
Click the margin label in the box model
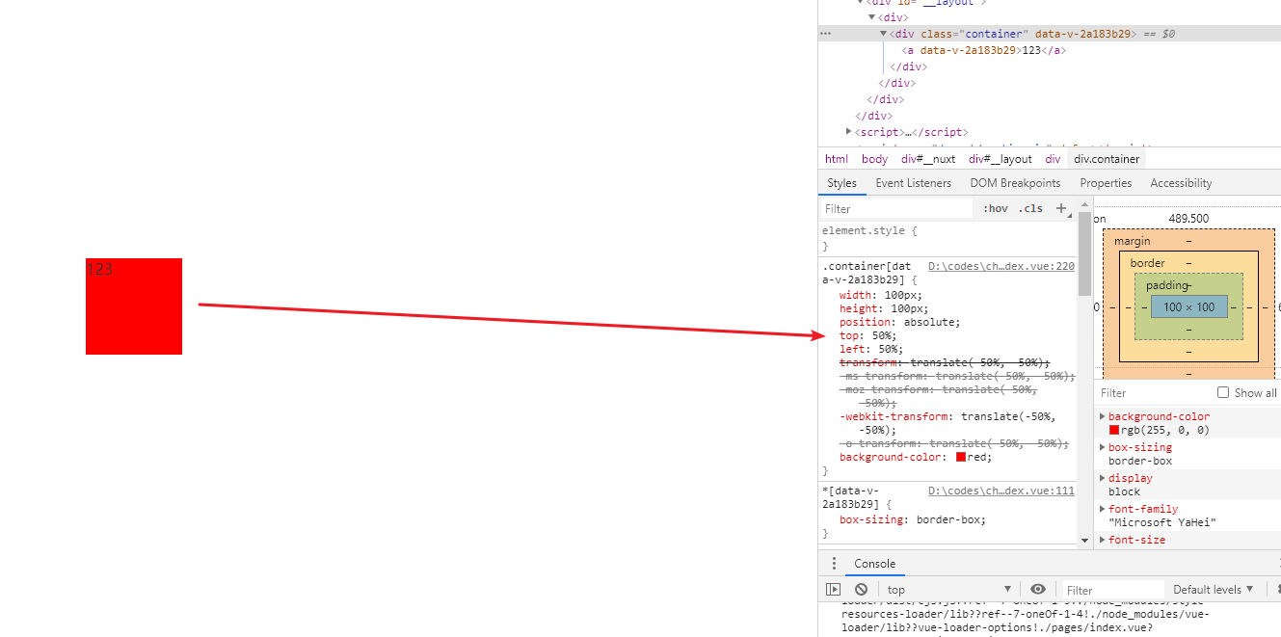(x=1132, y=241)
